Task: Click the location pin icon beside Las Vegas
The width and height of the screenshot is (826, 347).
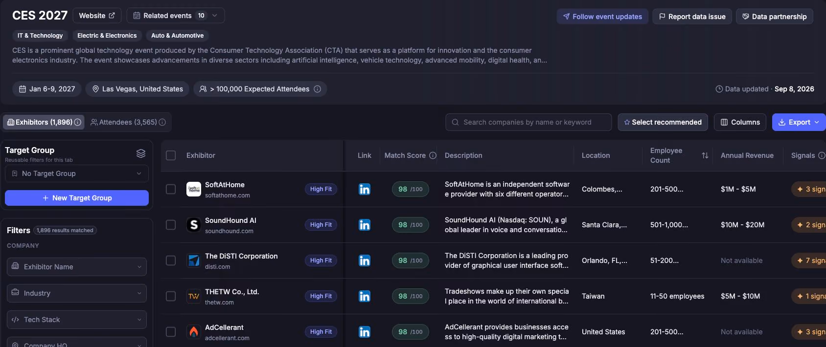Action: (x=95, y=89)
